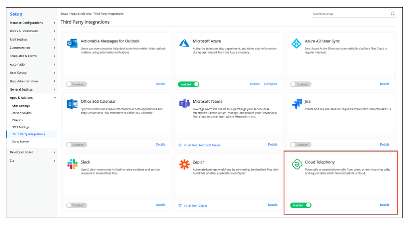Select Third Party Integrations in sidebar
This screenshot has width=410, height=226.
click(29, 134)
